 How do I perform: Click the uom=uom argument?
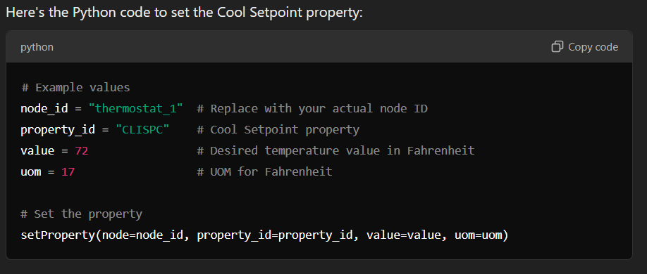[479, 235]
